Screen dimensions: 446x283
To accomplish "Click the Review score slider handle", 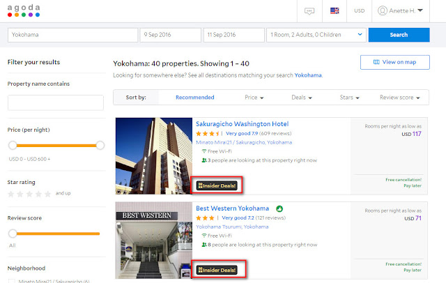I will tap(13, 234).
